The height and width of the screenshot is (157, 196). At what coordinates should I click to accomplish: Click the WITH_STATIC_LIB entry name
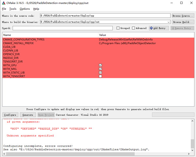pyautogui.click(x=14, y=72)
